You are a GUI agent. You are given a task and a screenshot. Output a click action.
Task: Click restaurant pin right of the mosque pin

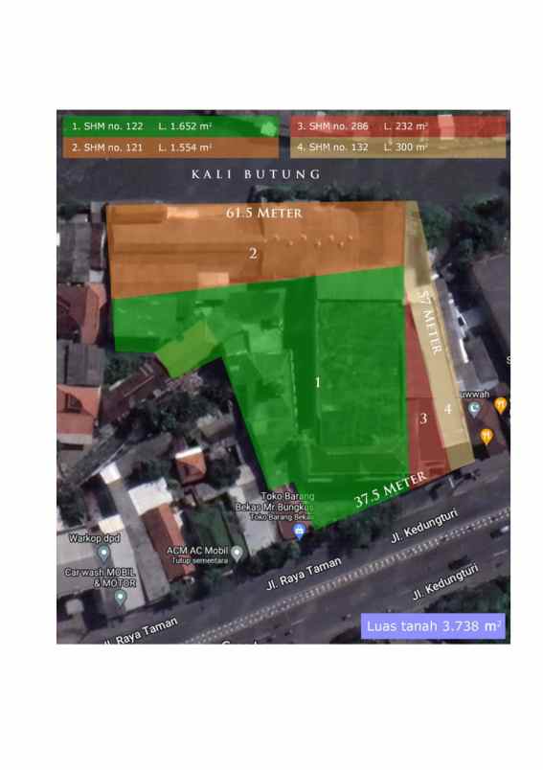[x=500, y=406]
